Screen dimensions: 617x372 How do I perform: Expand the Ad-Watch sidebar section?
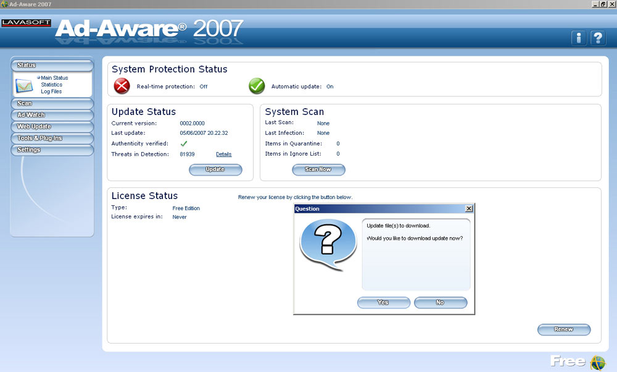(x=52, y=115)
